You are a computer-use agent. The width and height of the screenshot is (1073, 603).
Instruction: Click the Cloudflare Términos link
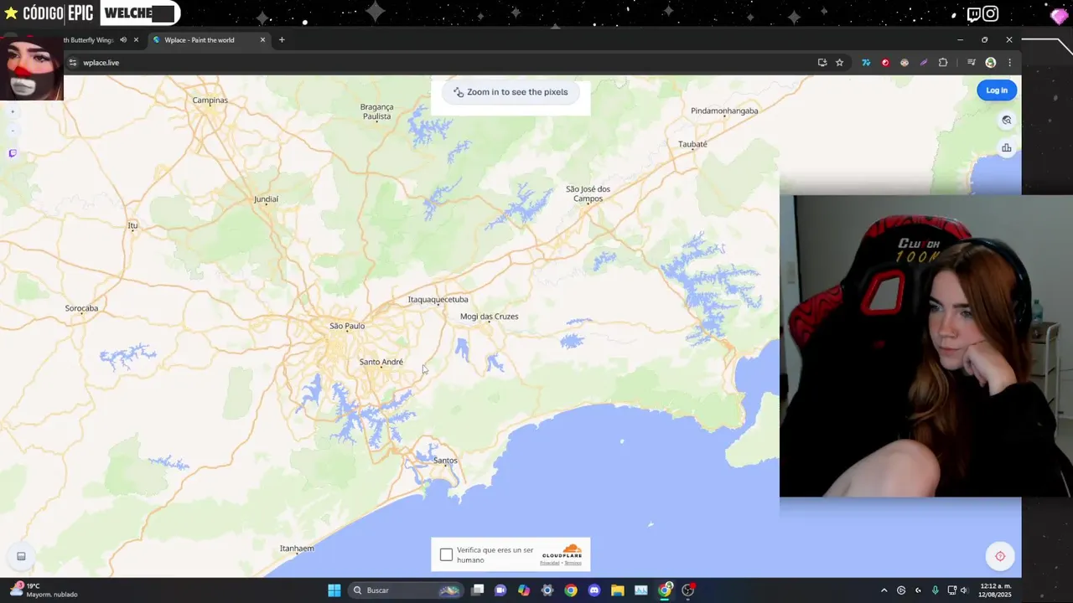(x=573, y=563)
